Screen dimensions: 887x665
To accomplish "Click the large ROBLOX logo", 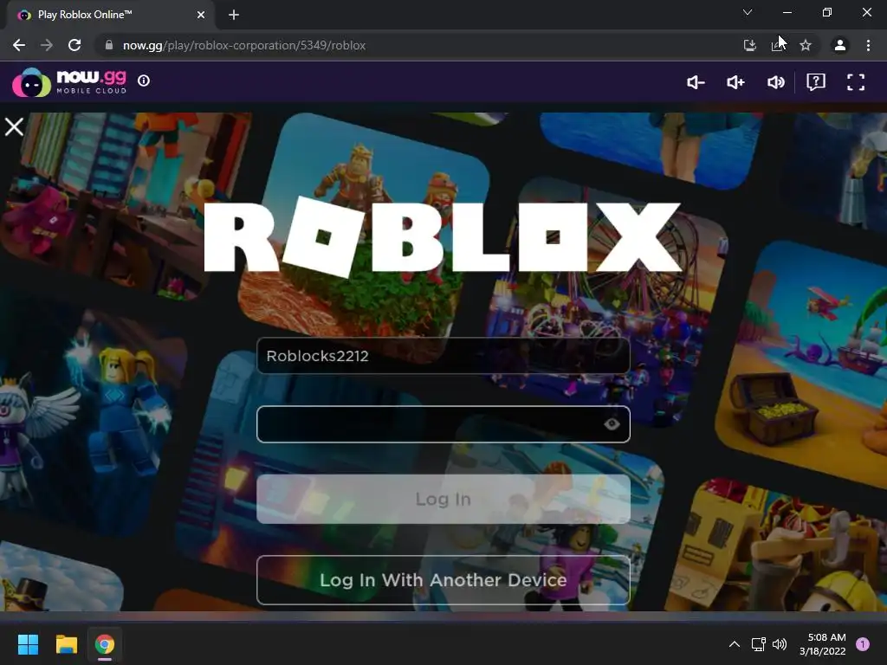I will (x=443, y=237).
